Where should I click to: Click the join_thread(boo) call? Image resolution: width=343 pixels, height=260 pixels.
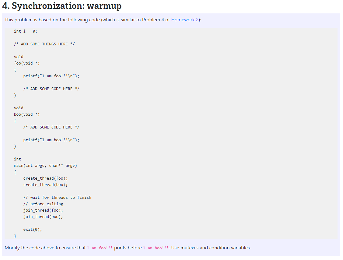(43, 216)
